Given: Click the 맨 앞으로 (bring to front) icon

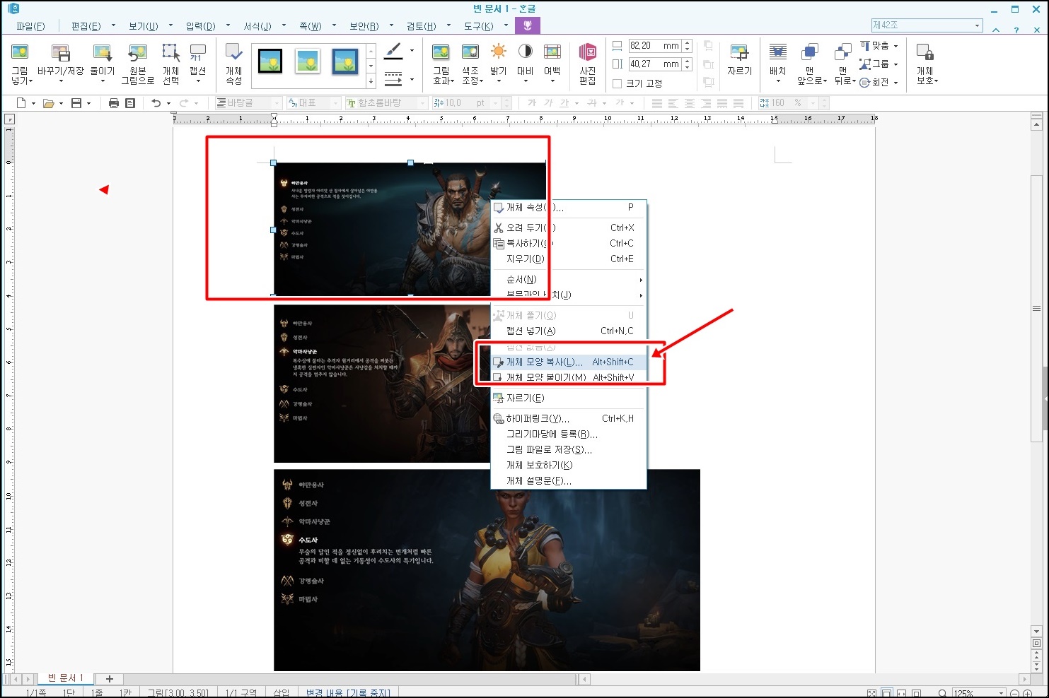Looking at the screenshot, I should (810, 52).
